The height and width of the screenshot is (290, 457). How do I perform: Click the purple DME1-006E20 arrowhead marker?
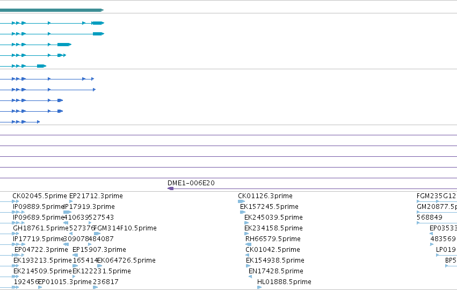[170, 189]
